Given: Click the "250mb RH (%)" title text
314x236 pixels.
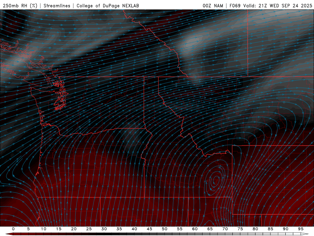Looking at the screenshot, I should coord(20,6).
